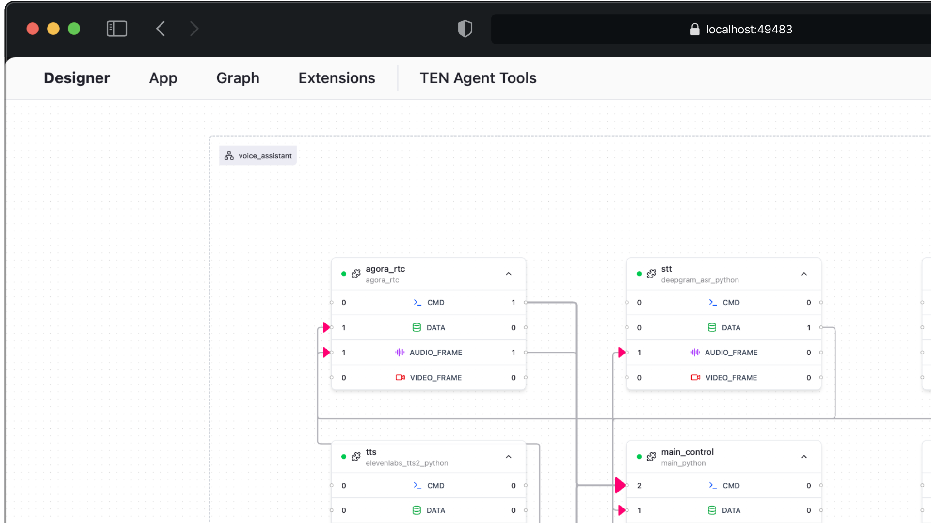
Task: Collapse the agora_rtc node
Action: (x=509, y=274)
